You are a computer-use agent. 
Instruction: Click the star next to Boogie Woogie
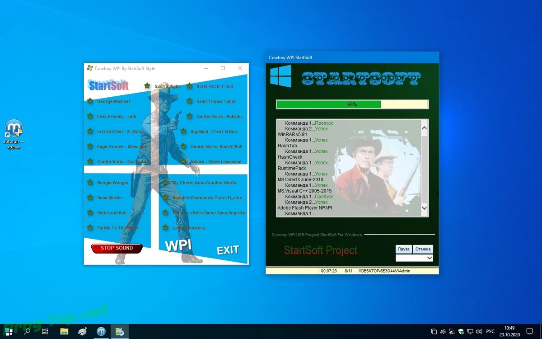[x=90, y=183]
